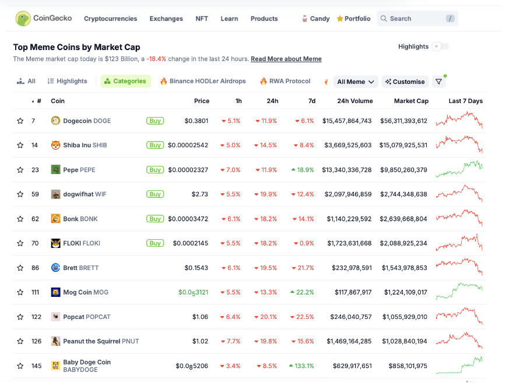Image resolution: width=506 pixels, height=383 pixels.
Task: Add Bonk to favorites star
Action: [x=20, y=219]
